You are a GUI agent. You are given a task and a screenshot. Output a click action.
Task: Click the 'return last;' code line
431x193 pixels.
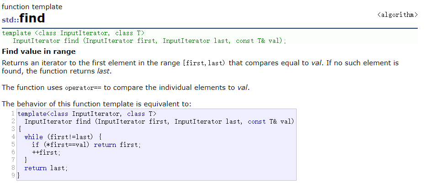pyautogui.click(x=46, y=168)
